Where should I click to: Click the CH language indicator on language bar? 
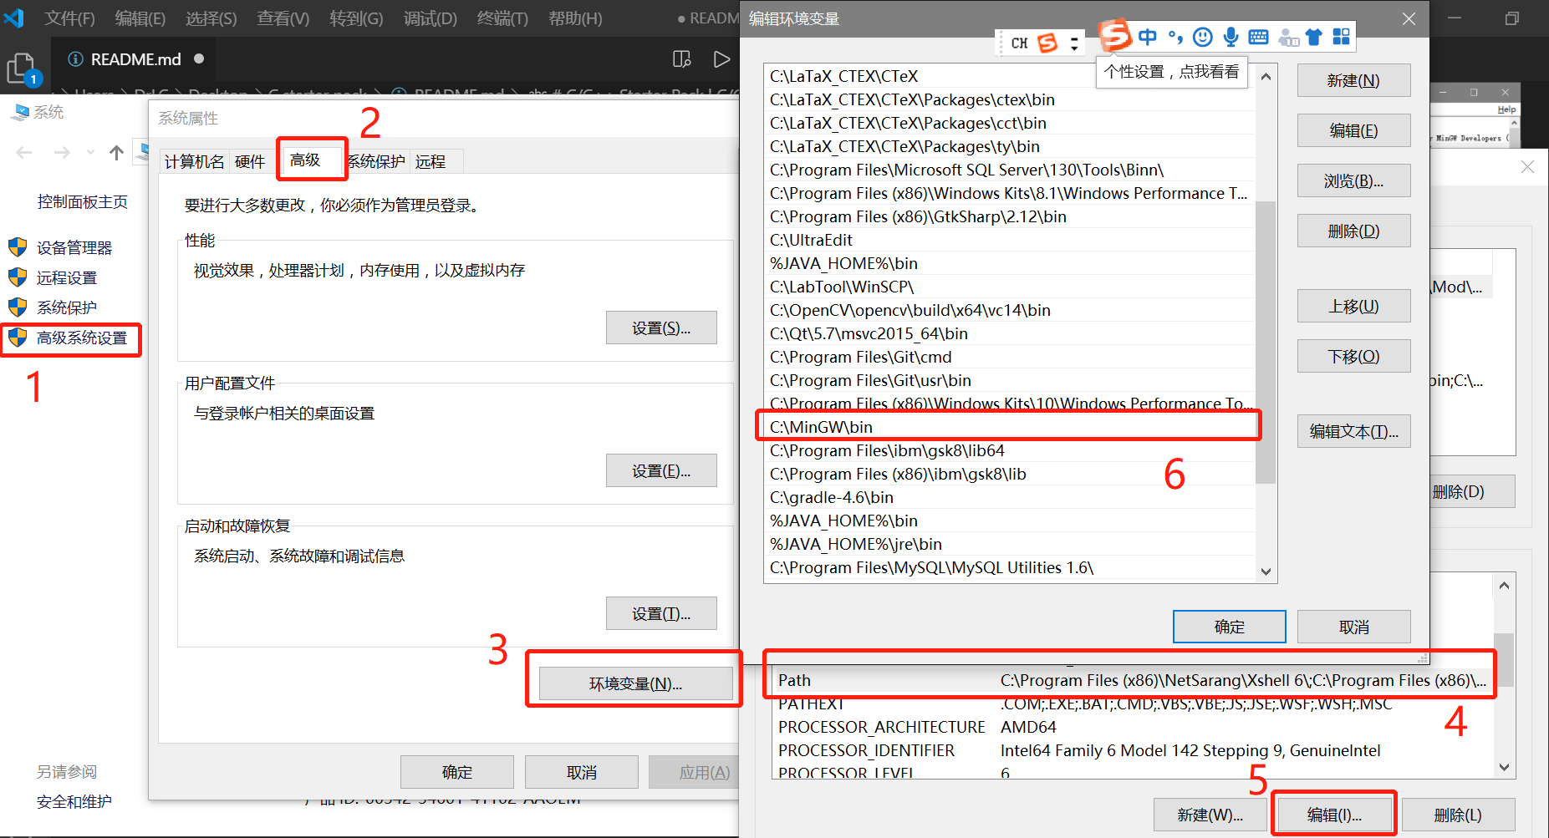click(1019, 43)
